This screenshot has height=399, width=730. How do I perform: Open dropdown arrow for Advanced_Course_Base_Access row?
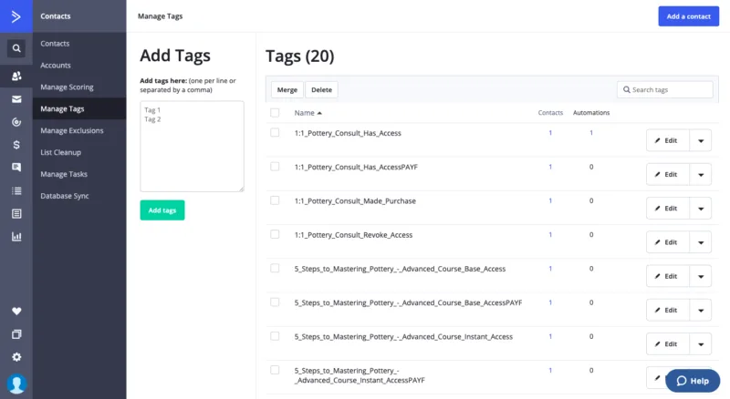tap(700, 276)
